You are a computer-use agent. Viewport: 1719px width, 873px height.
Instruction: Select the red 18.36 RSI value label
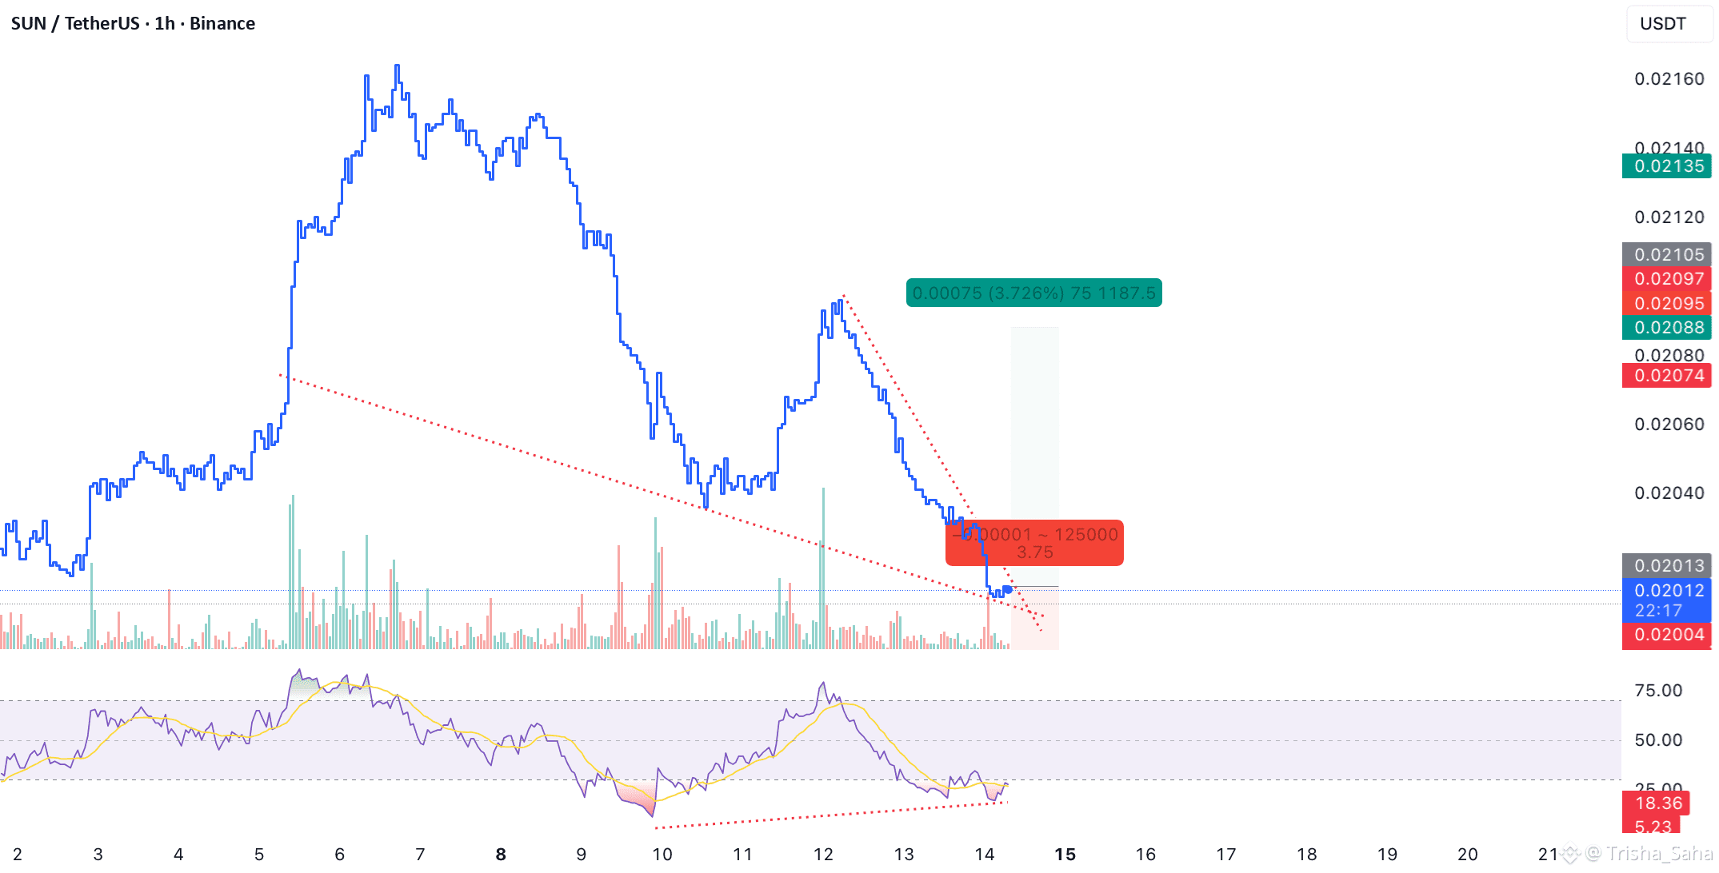pos(1657,803)
